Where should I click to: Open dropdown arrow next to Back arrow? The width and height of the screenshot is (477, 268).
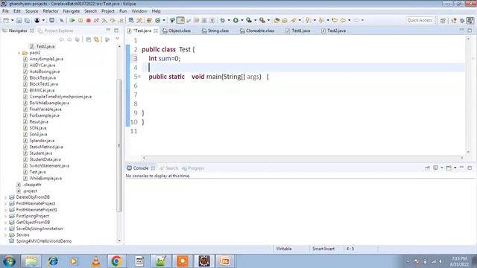(350, 20)
